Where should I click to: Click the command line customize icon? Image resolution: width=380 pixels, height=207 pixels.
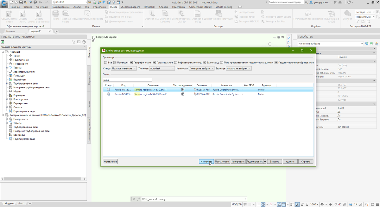point(139,199)
